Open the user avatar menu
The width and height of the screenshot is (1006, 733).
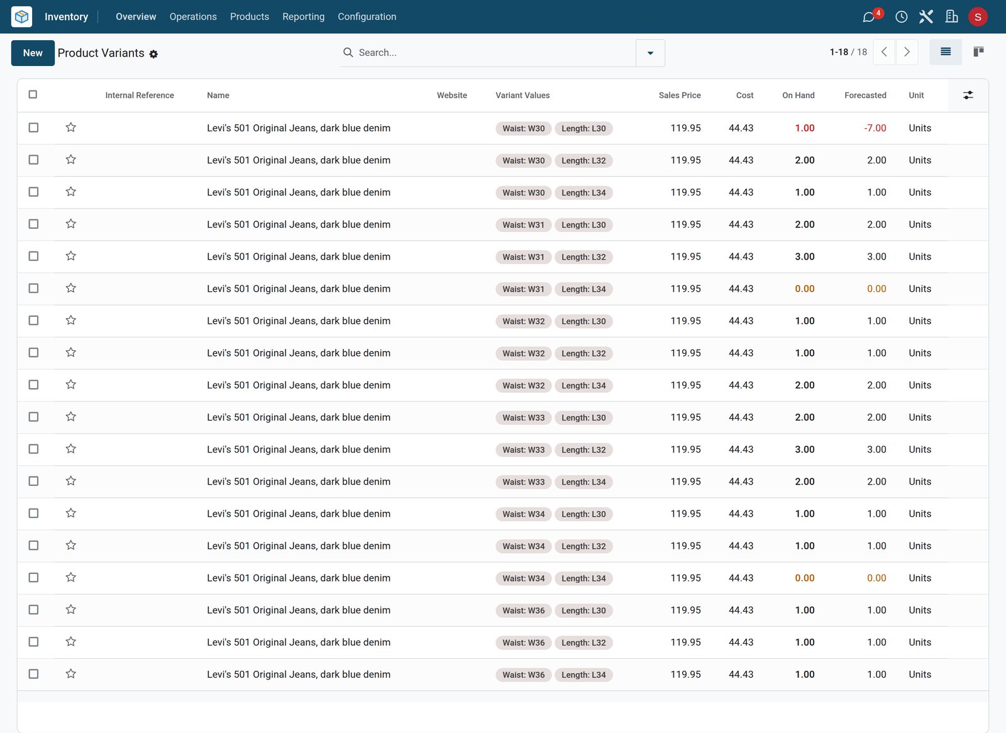pos(978,17)
